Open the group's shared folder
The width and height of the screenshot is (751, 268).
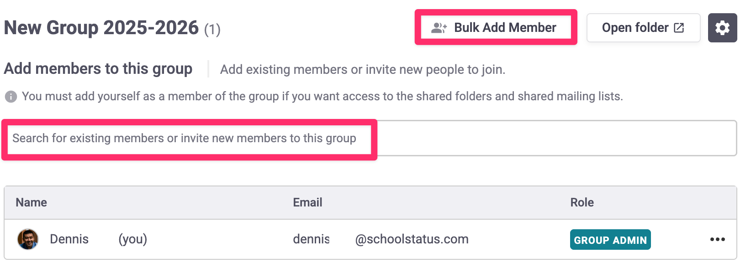click(x=643, y=28)
